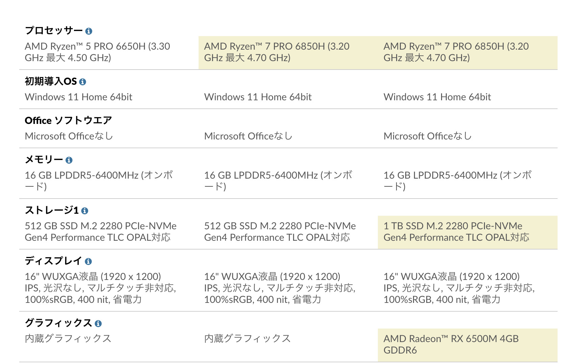Select the メモリー heading
Viewport: 566px width, 364px height.
click(x=44, y=159)
